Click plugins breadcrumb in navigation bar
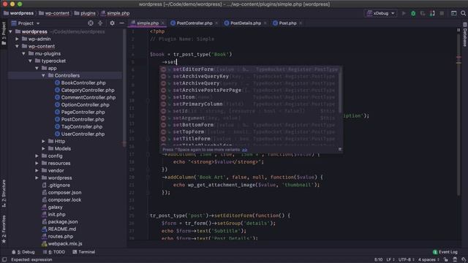This screenshot has width=468, height=263. click(x=85, y=13)
